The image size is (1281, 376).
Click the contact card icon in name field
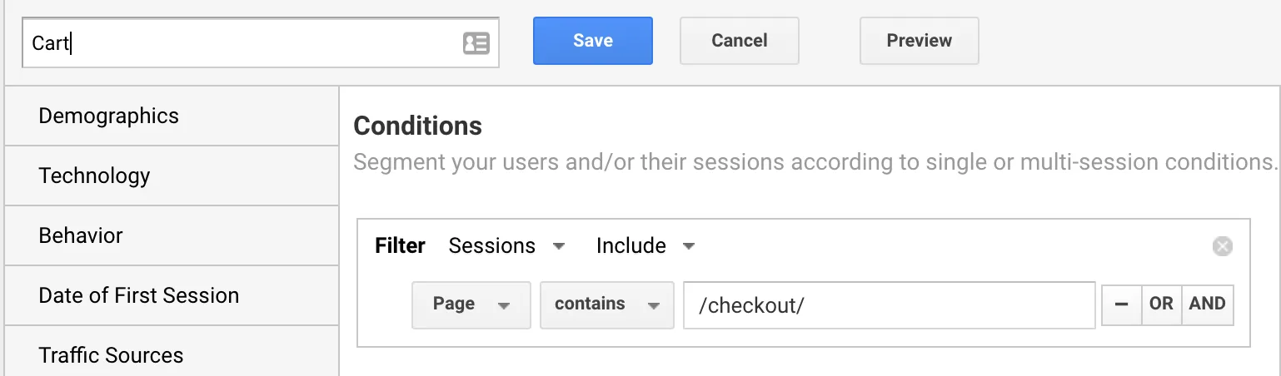[x=476, y=43]
